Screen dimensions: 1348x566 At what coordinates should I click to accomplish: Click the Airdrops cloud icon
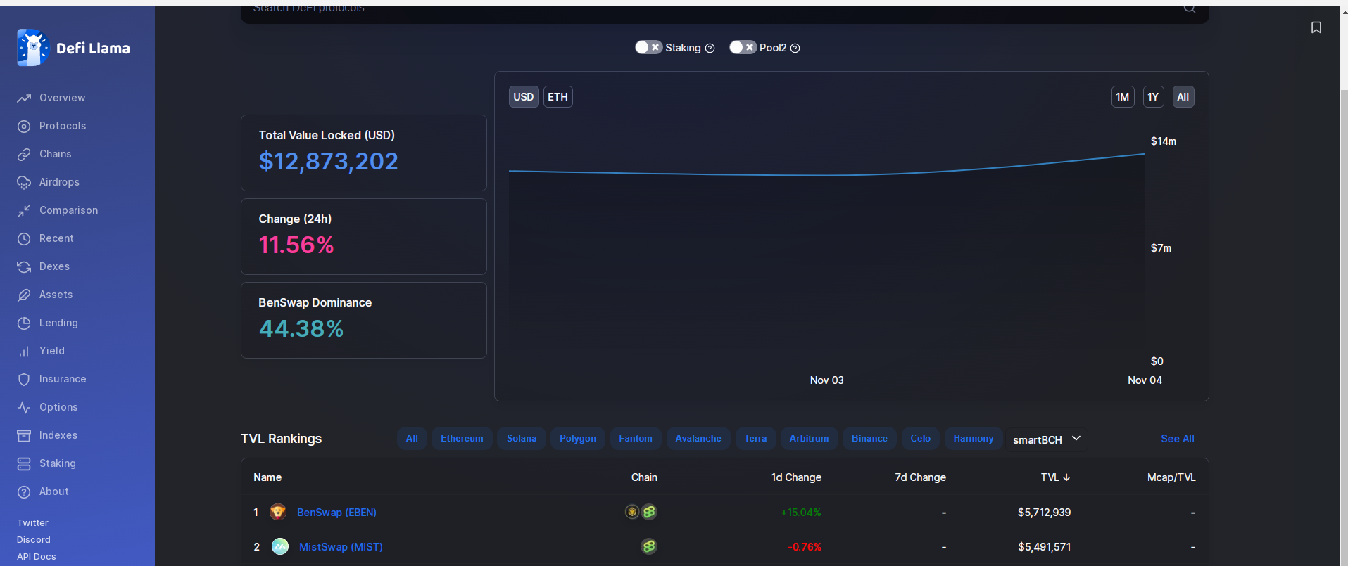pos(24,182)
